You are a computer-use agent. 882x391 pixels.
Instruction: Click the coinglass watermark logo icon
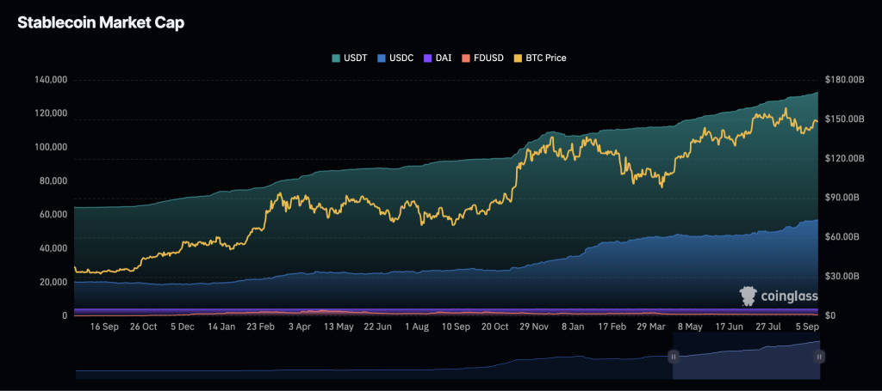(748, 296)
